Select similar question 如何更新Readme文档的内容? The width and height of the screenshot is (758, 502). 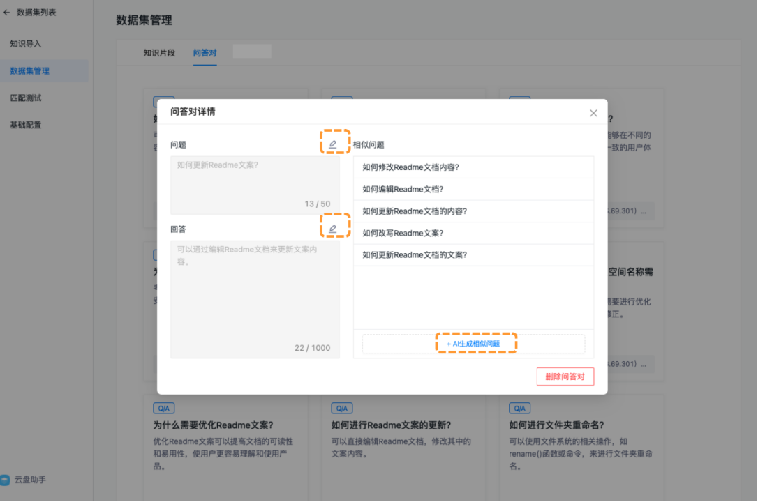[x=415, y=211]
